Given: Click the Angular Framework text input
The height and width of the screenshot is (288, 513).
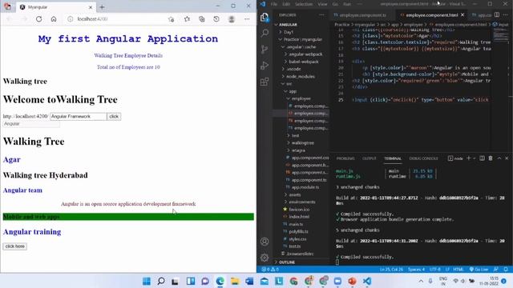Looking at the screenshot, I should (79, 116).
